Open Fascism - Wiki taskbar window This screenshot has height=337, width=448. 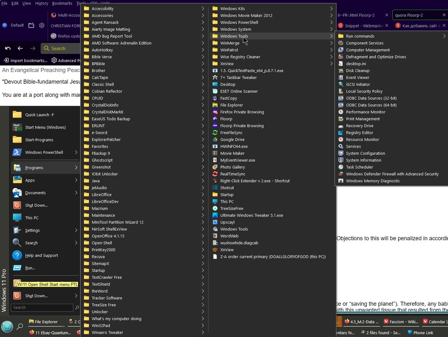coord(401,321)
